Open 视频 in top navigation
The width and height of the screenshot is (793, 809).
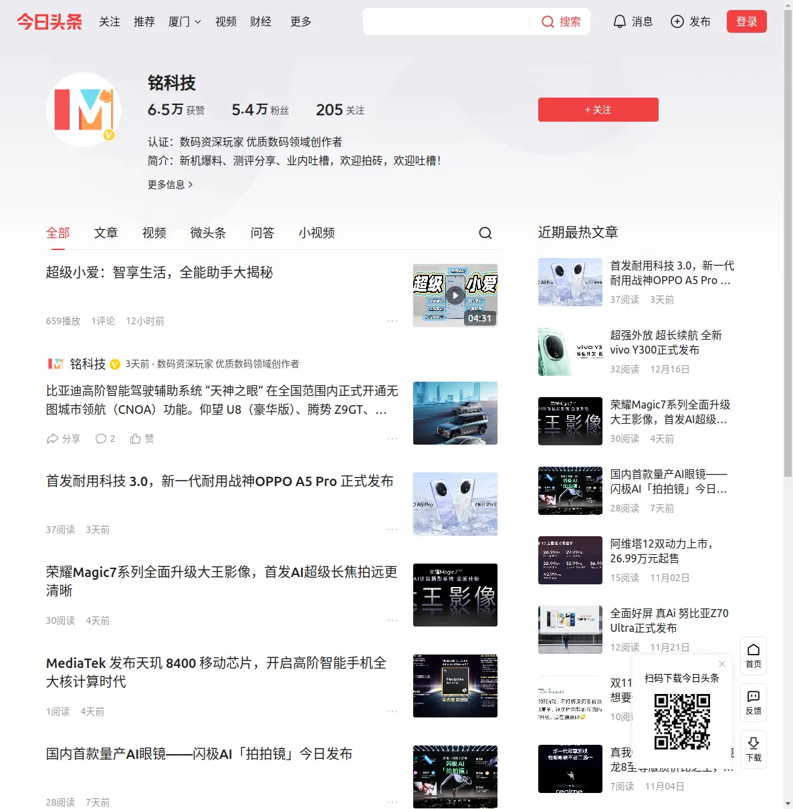pyautogui.click(x=226, y=21)
